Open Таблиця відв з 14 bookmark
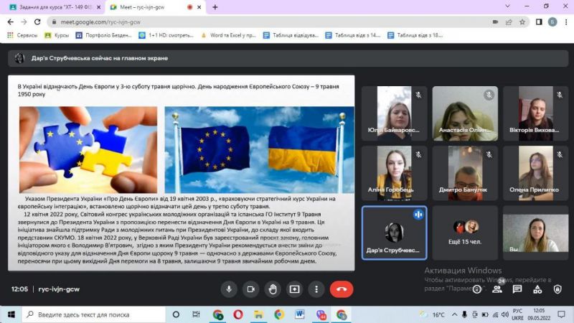The height and width of the screenshot is (323, 574). (x=353, y=35)
